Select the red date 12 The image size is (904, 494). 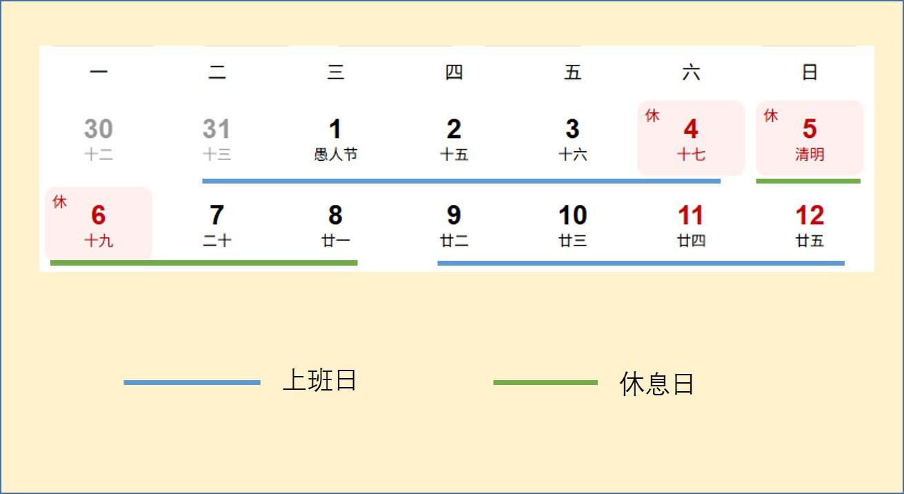pyautogui.click(x=809, y=224)
